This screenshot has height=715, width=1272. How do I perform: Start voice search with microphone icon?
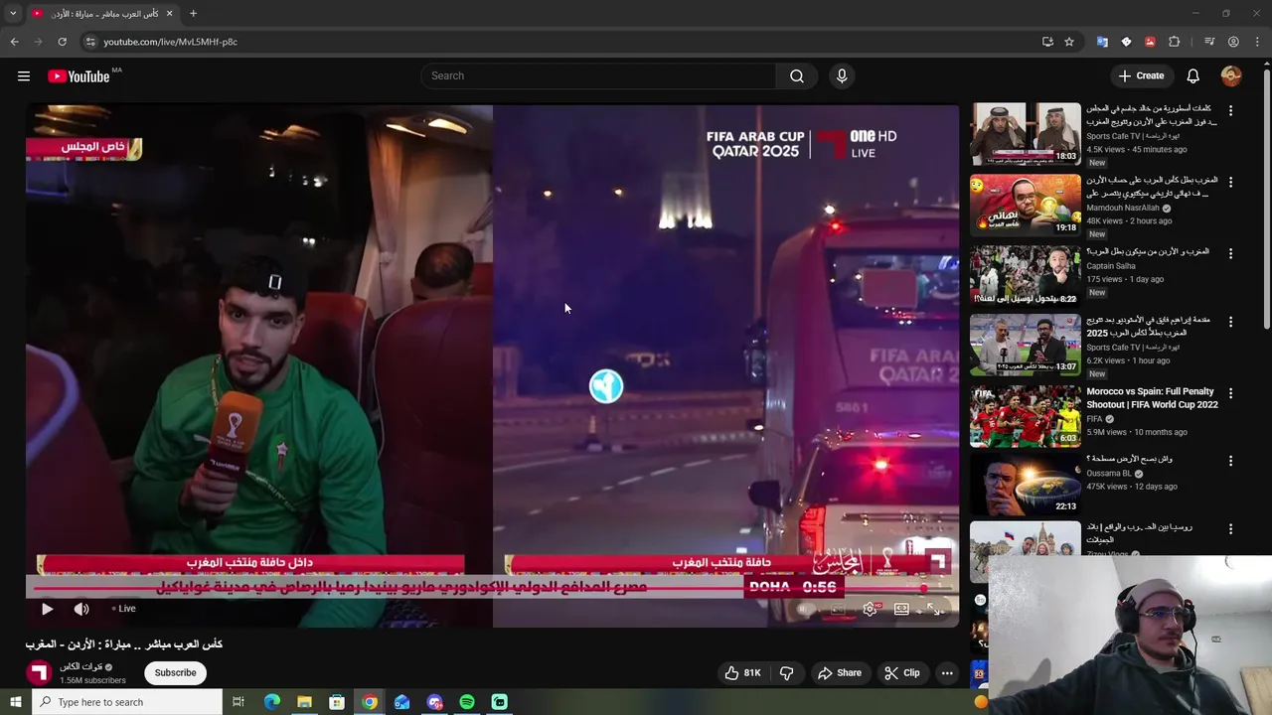tap(842, 76)
